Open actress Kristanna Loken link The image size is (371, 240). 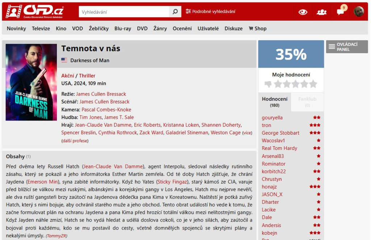tap(181, 125)
